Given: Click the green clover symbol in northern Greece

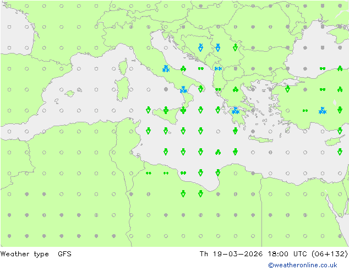Looking at the screenshot, I should (236, 90).
